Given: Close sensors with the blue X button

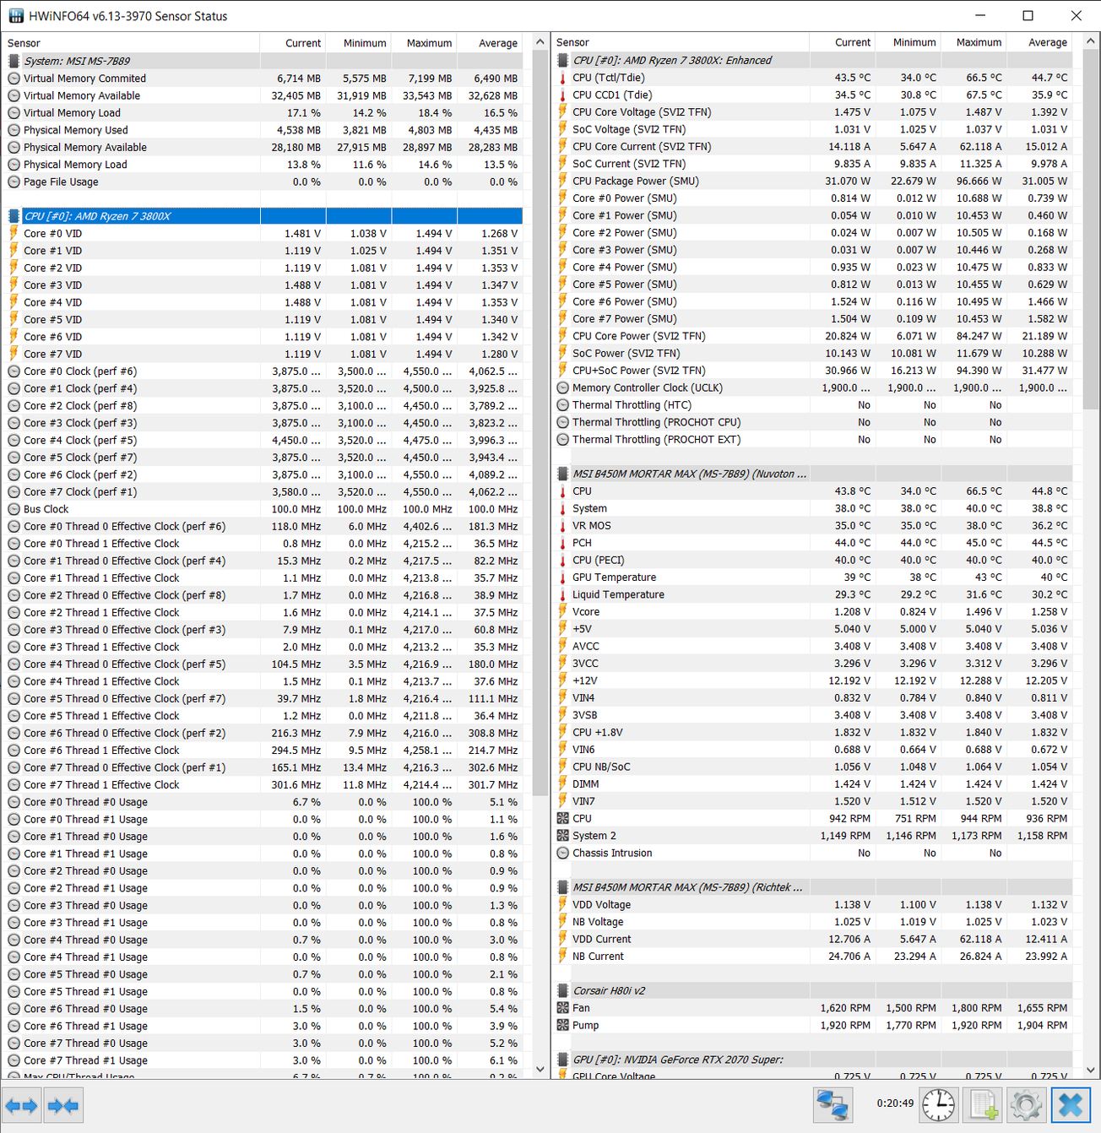Looking at the screenshot, I should click(1070, 1105).
